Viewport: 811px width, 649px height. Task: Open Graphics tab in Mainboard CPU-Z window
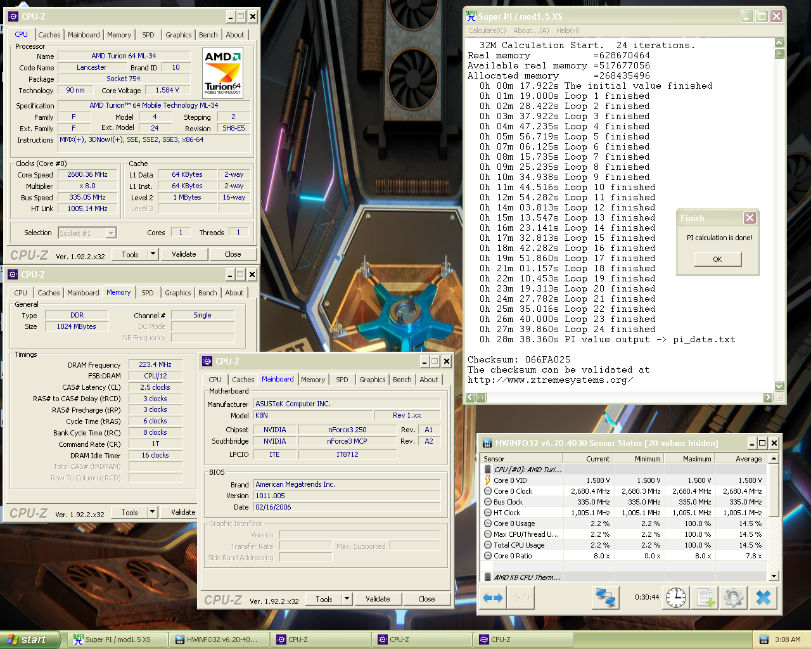pyautogui.click(x=373, y=380)
